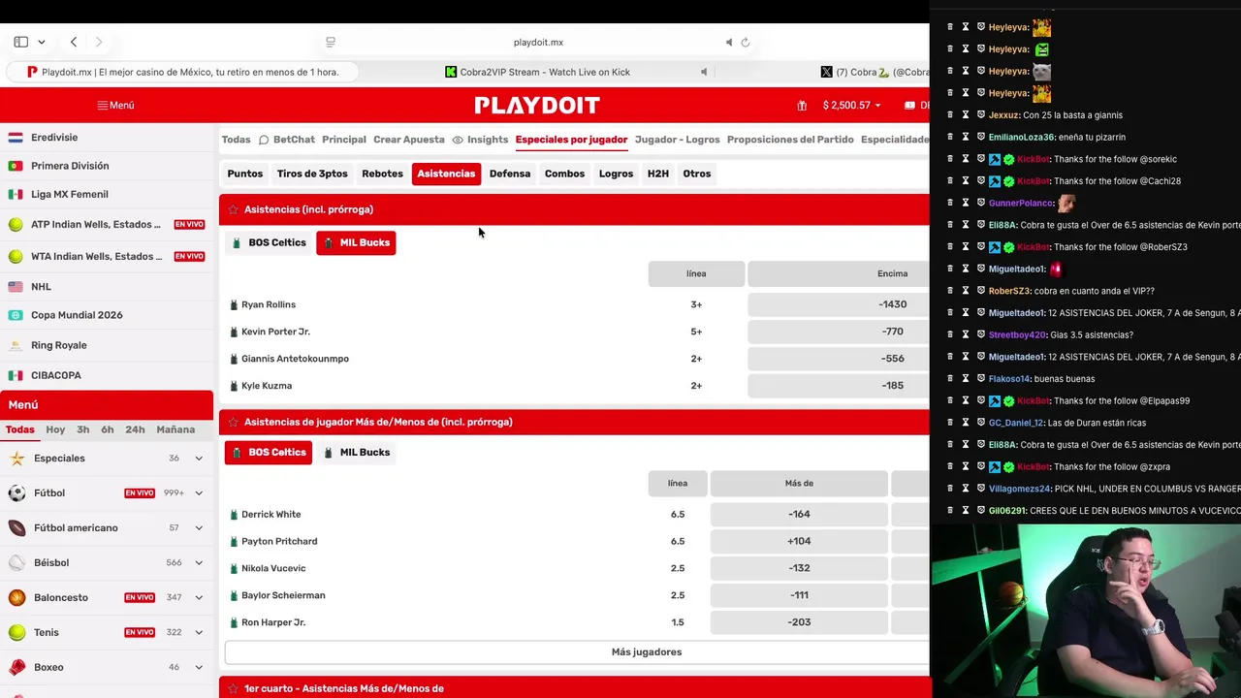The image size is (1241, 698).
Task: Open the Menú hamburger button
Action: pos(115,105)
